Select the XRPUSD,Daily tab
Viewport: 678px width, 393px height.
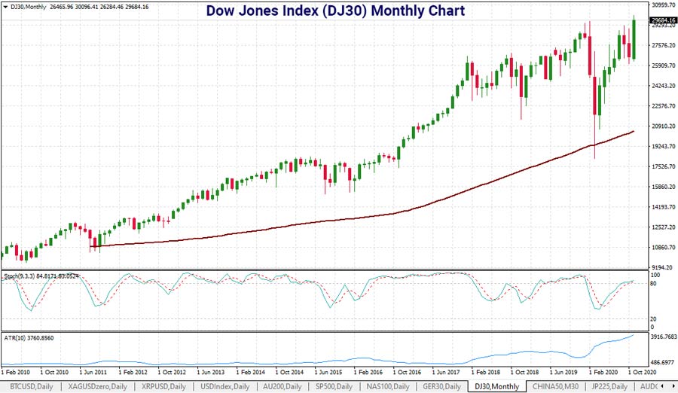163,386
